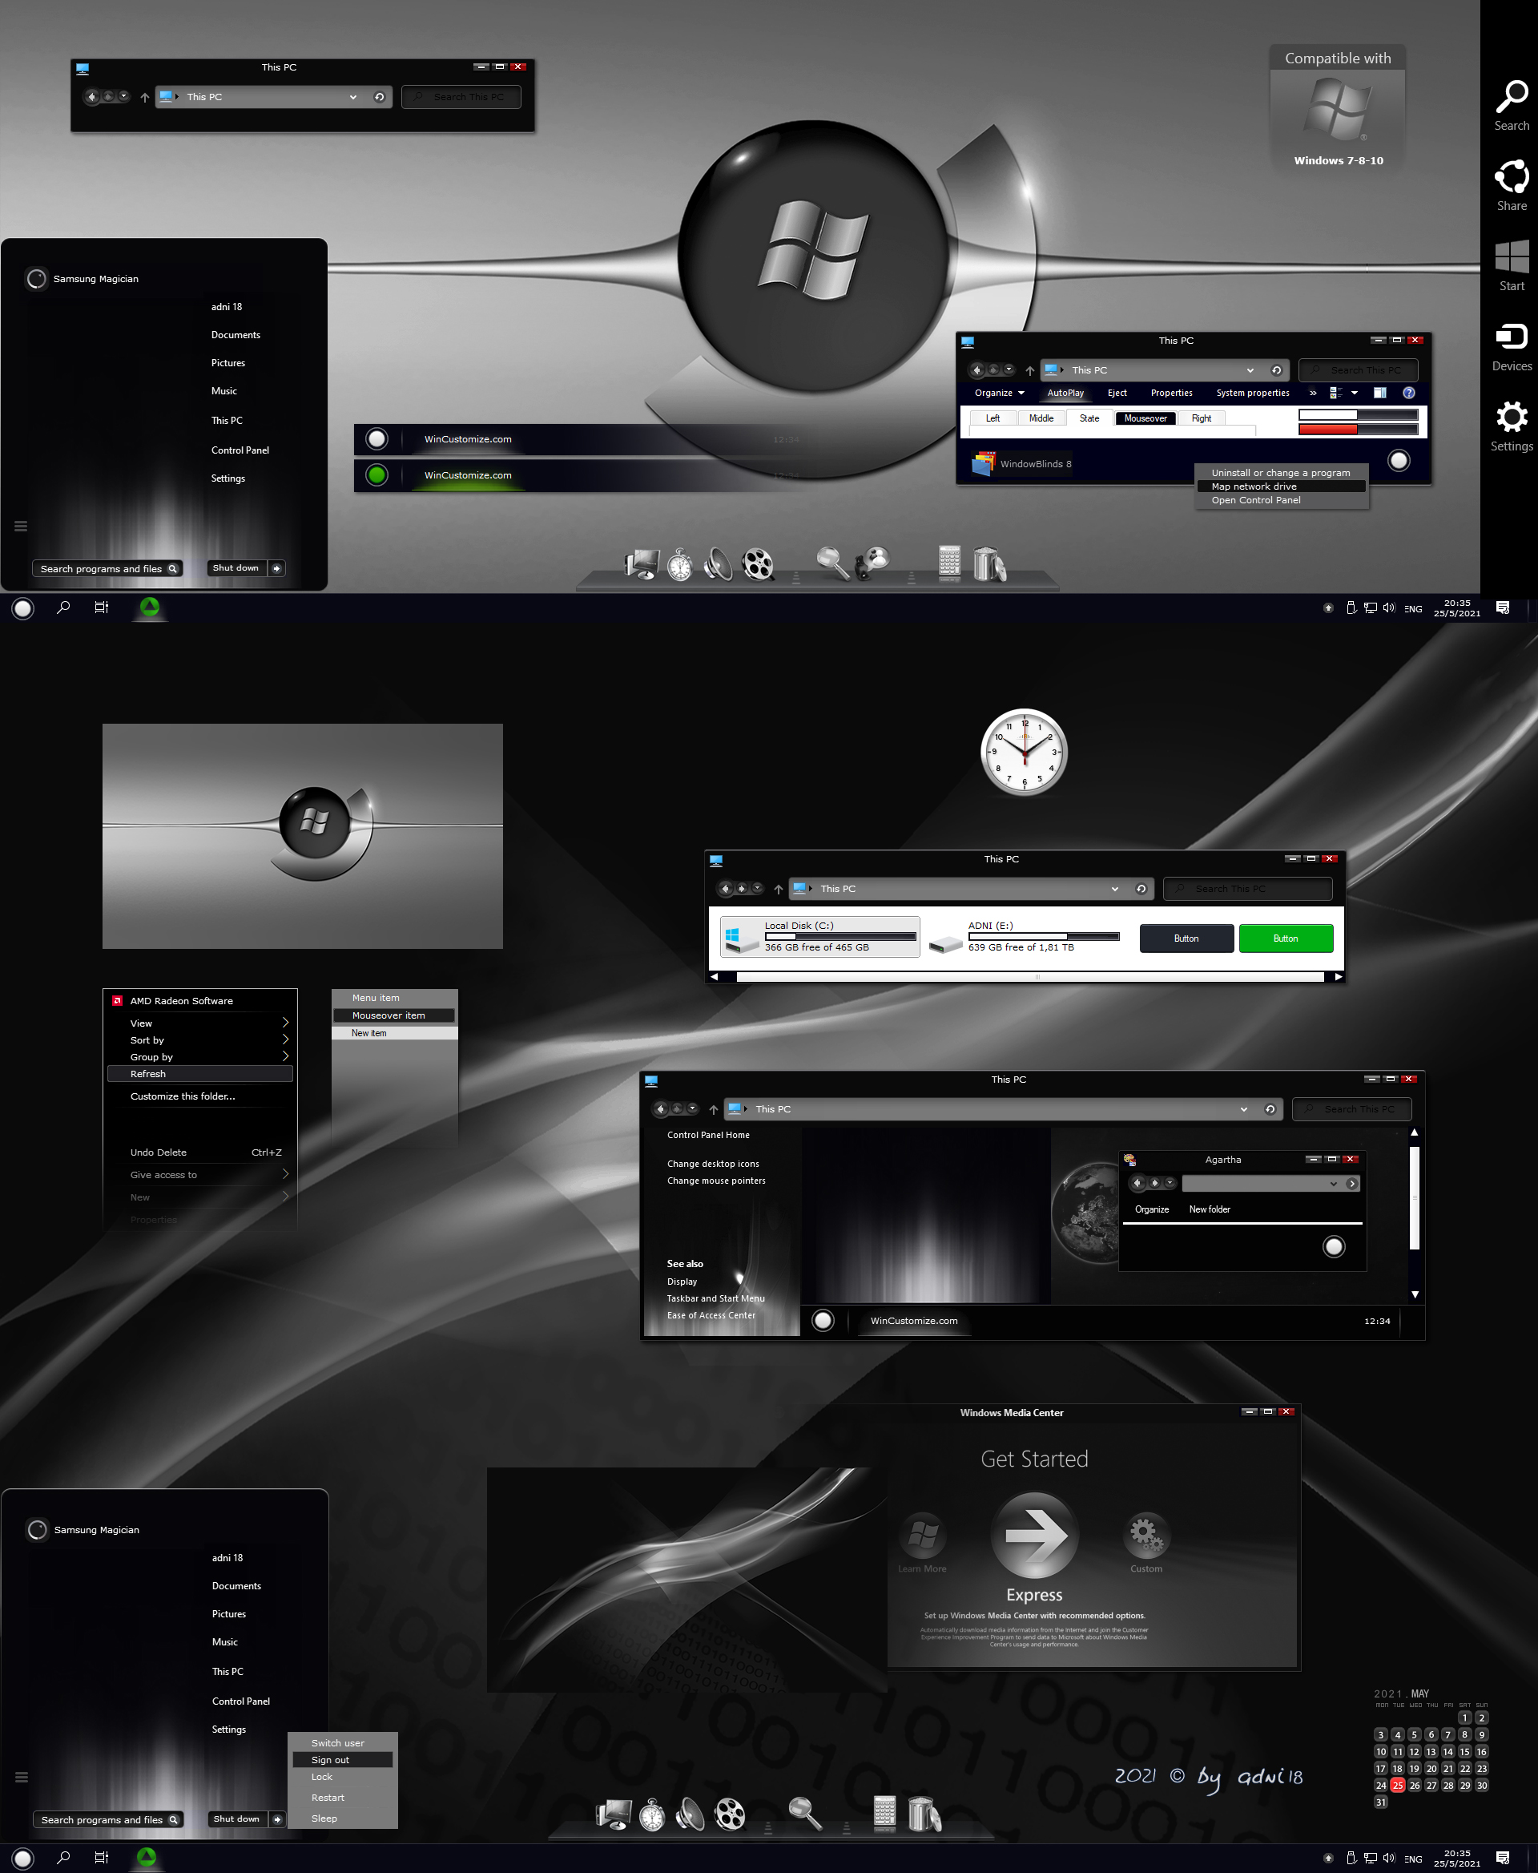Choose Map network drive in the popup menu
Screen dimensions: 1538x1873
coord(1281,486)
